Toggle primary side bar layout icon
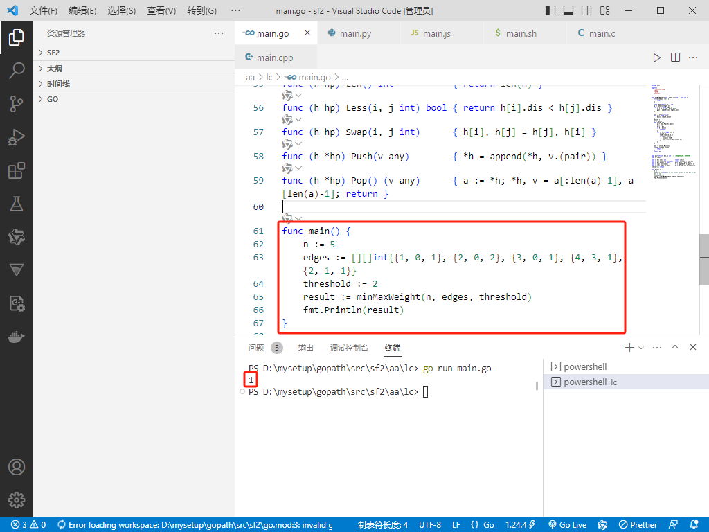This screenshot has height=532, width=709. tap(550, 10)
